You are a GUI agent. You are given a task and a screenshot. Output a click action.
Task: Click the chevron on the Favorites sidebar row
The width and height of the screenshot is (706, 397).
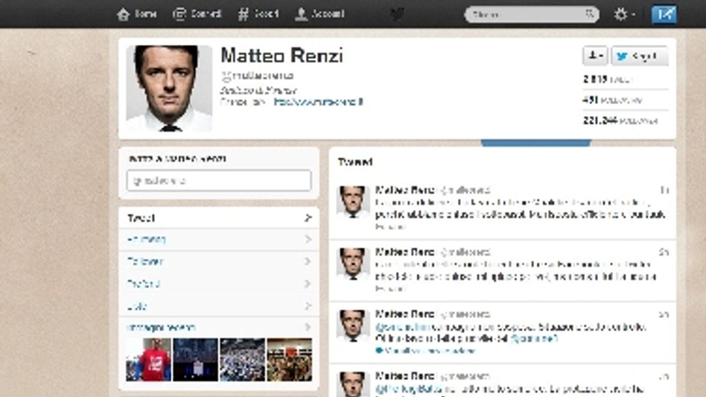308,283
